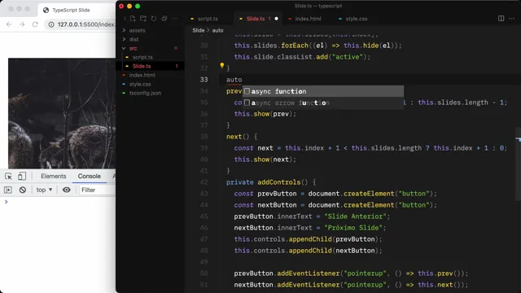The width and height of the screenshot is (521, 293).
Task: Click the lightbulb quick fix icon
Action: 222,65
